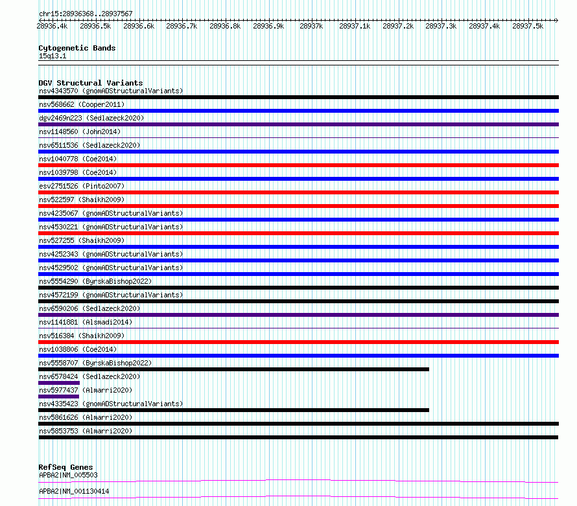This screenshot has width=577, height=506.
Task: Select nsv522597 (Shaikh2009) label
Action: pyautogui.click(x=82, y=200)
